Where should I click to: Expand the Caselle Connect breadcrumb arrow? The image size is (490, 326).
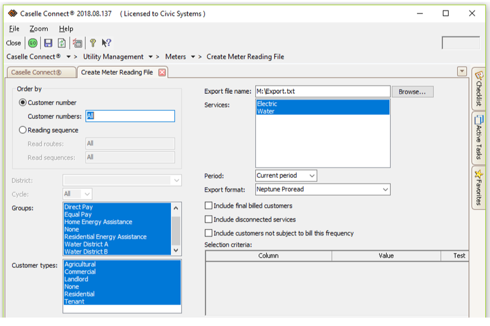(x=69, y=57)
